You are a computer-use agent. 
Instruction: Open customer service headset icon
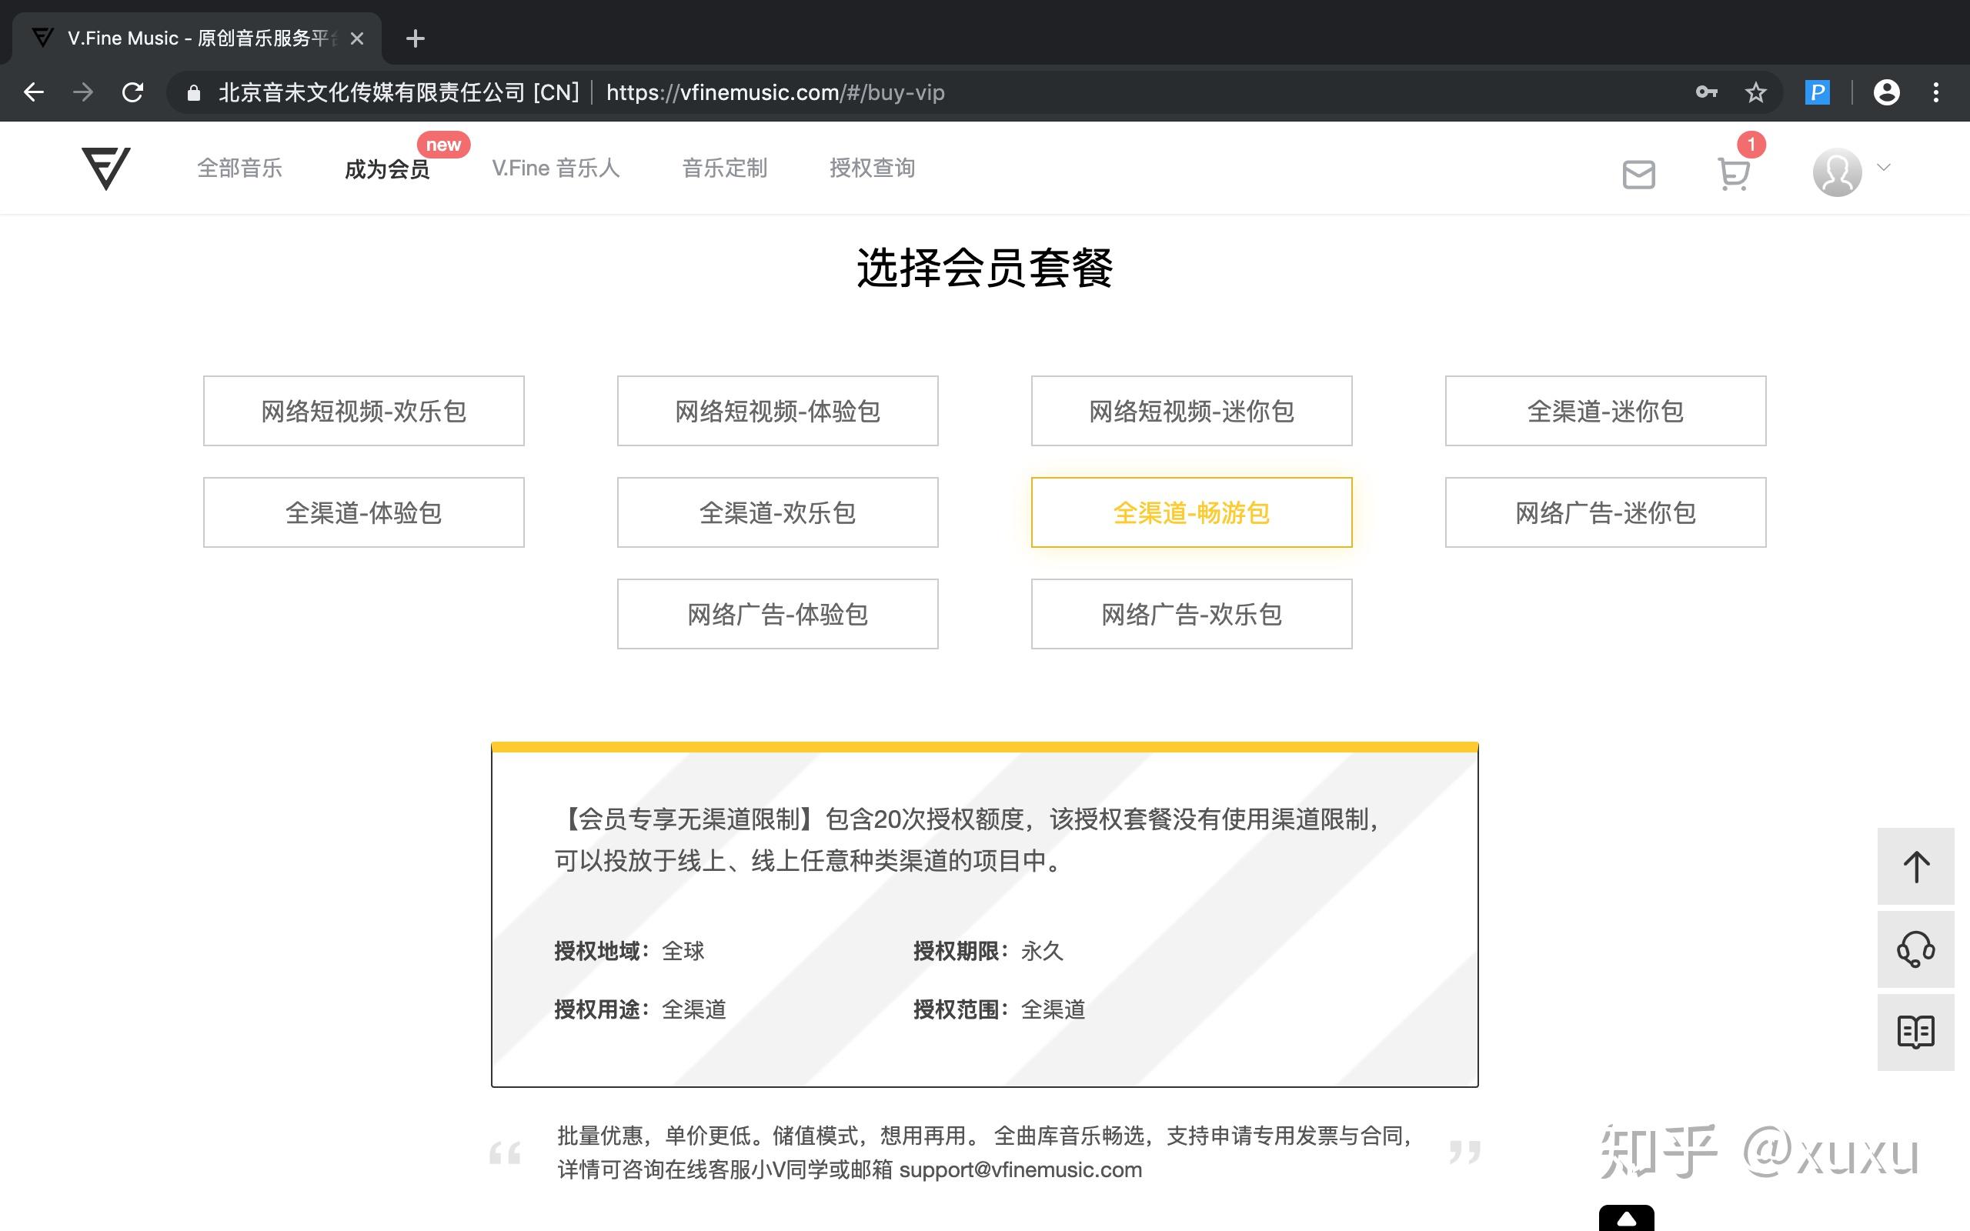coord(1915,949)
